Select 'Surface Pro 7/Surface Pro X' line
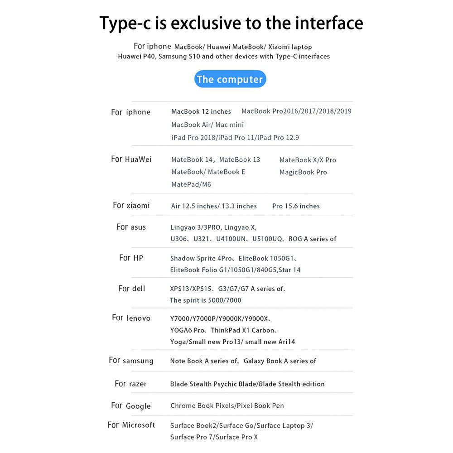The width and height of the screenshot is (453, 453). point(214,437)
